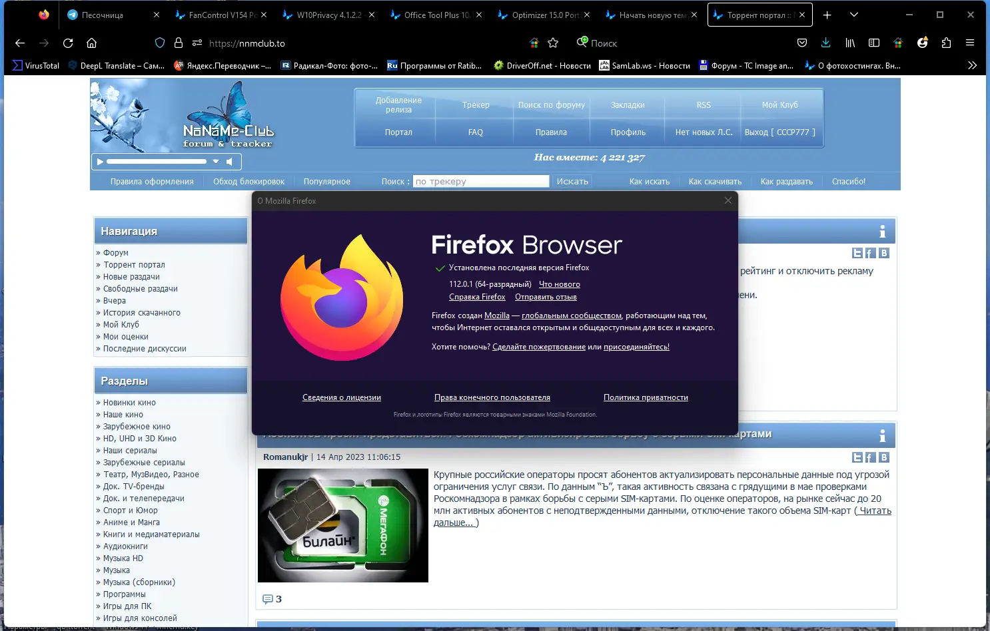Screen dimensions: 990x631
Task: Open the Яндекс.Переводчик bookmark
Action: pyautogui.click(x=223, y=66)
